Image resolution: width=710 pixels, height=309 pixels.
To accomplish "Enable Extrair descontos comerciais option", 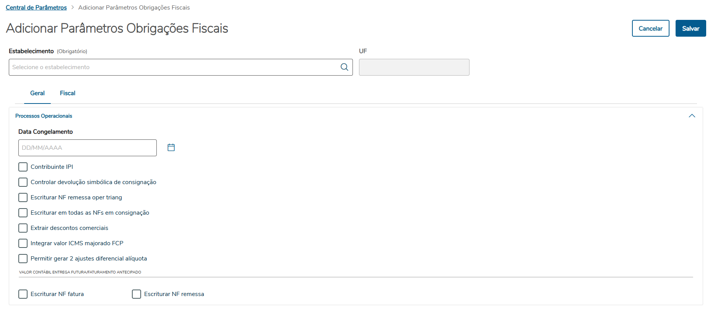I will [x=23, y=228].
